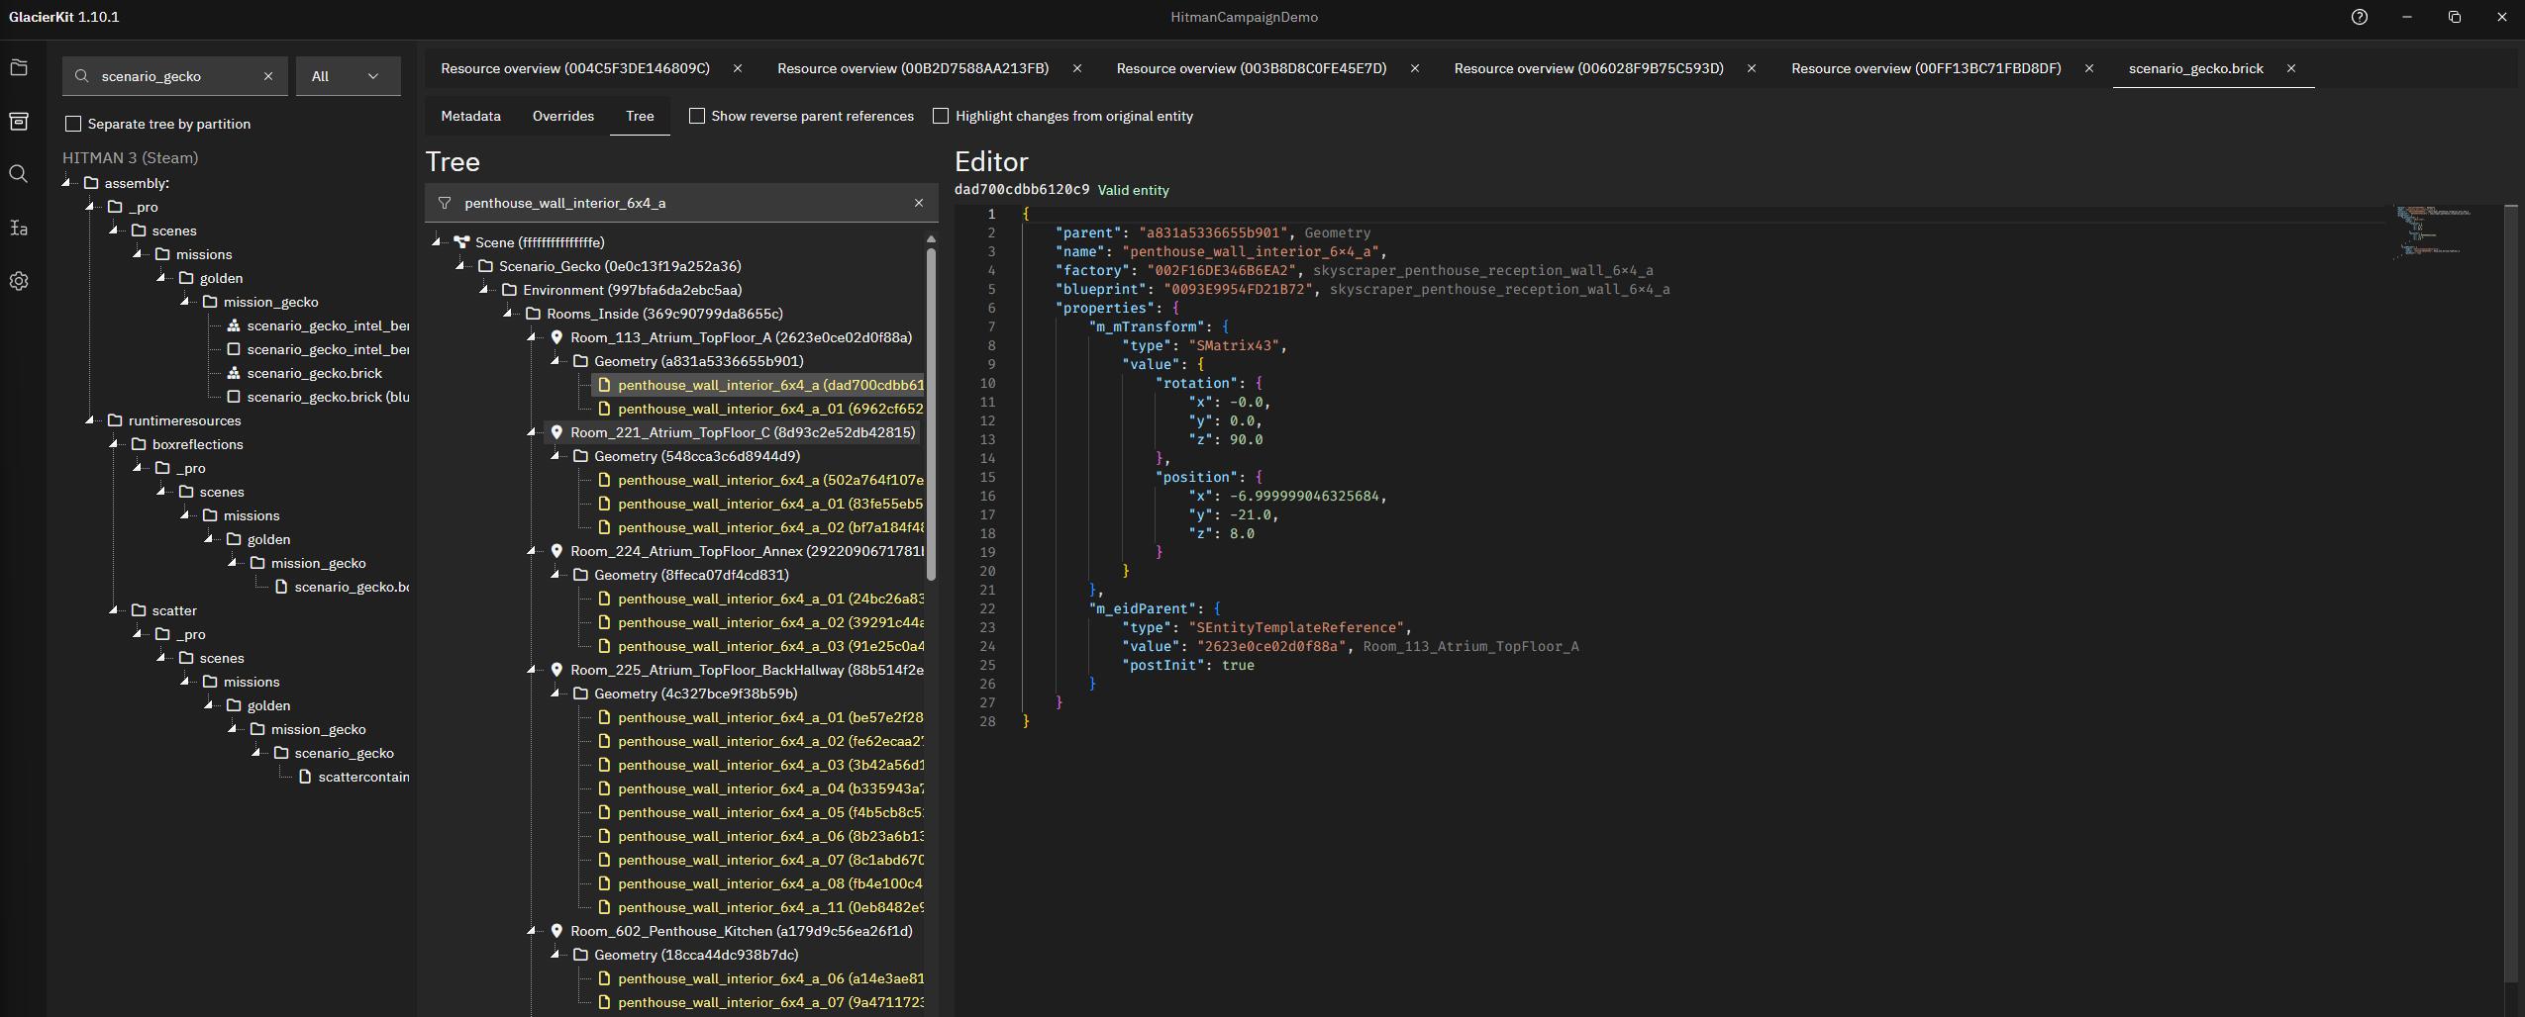Click the filter funnel icon in Tree
The width and height of the screenshot is (2525, 1017).
[445, 203]
